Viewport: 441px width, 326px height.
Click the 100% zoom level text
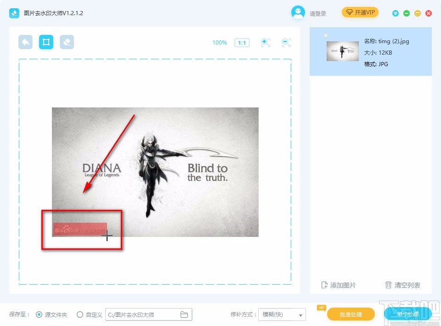click(220, 43)
